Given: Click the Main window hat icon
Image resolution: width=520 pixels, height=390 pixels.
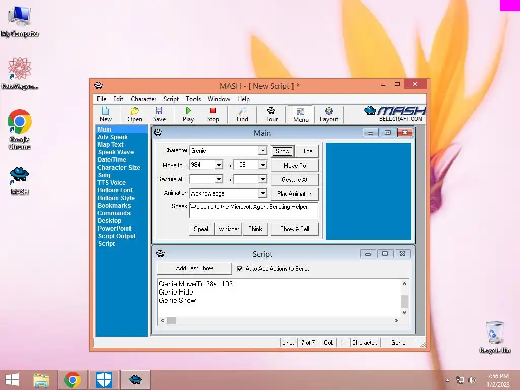Looking at the screenshot, I should pos(158,133).
